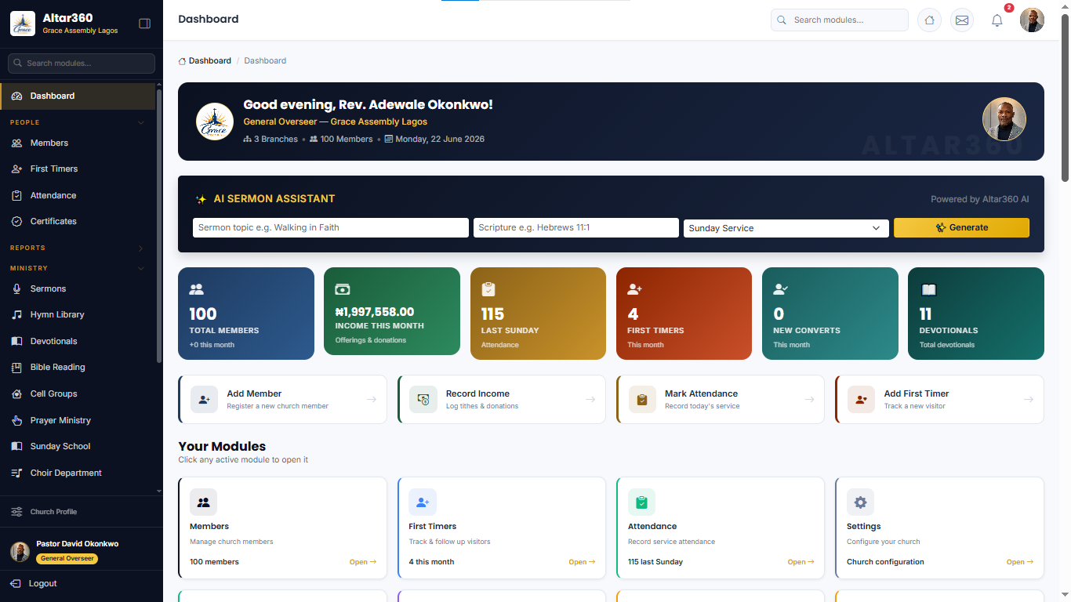Open the mail envelope icon
The width and height of the screenshot is (1071, 602).
pyautogui.click(x=962, y=20)
